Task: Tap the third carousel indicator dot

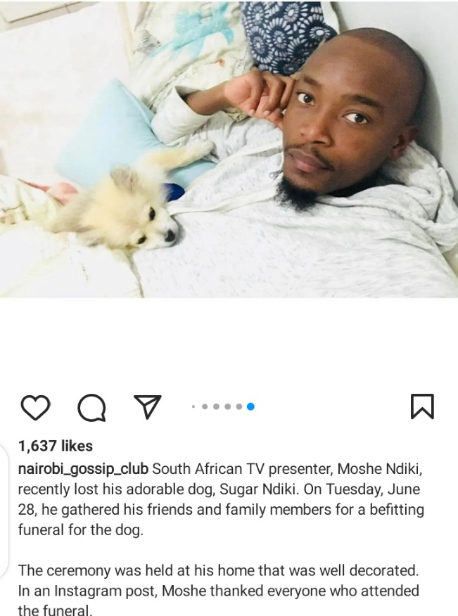Action: [216, 406]
